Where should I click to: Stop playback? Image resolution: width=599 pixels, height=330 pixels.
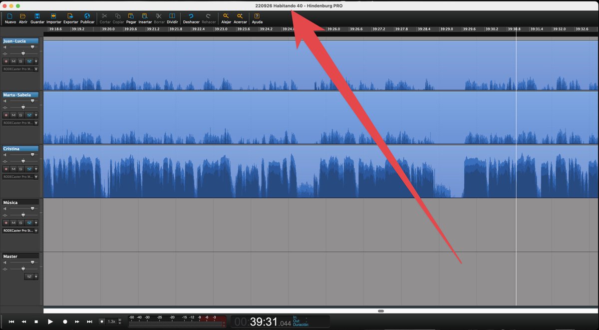click(x=36, y=322)
